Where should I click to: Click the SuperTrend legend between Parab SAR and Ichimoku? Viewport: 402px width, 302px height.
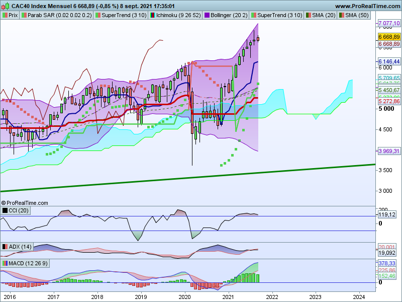[121, 15]
